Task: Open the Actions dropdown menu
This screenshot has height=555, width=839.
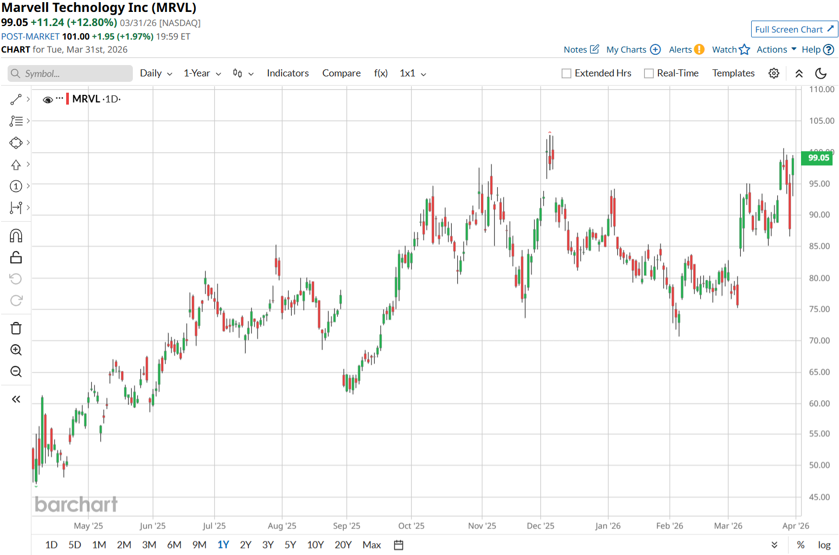Action: [x=776, y=49]
